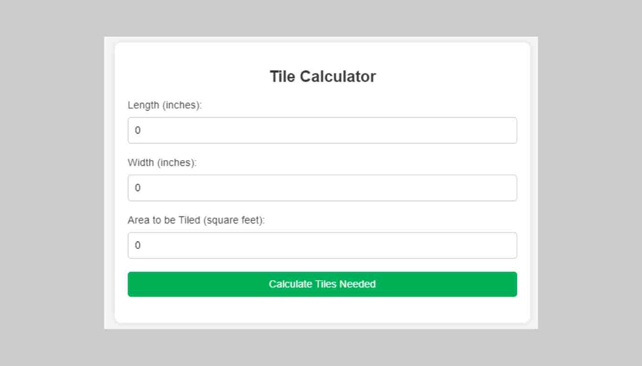642x366 pixels.
Task: Click the Width field border
Action: click(x=322, y=176)
